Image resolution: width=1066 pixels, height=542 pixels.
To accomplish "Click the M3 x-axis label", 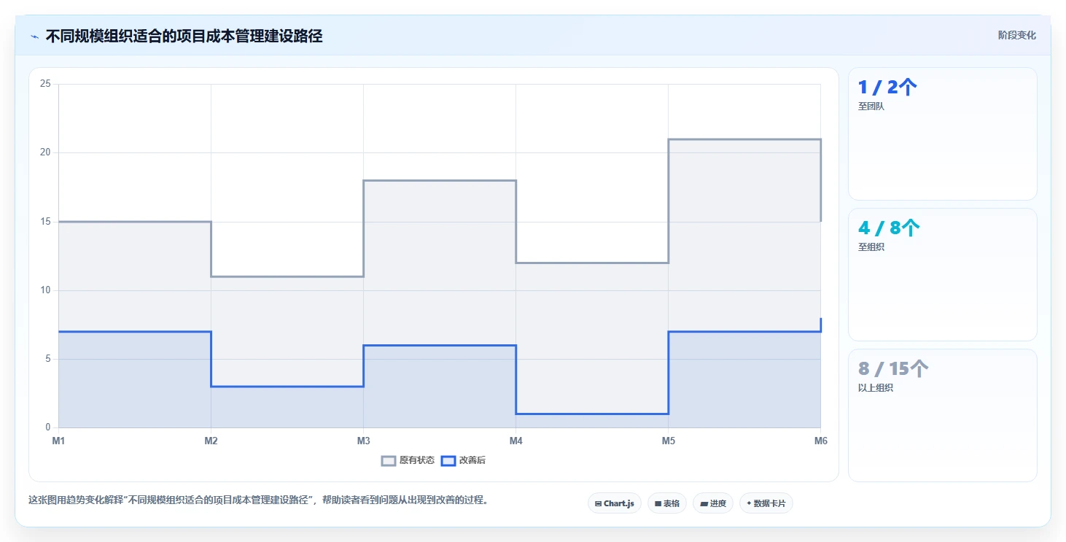I will [363, 441].
